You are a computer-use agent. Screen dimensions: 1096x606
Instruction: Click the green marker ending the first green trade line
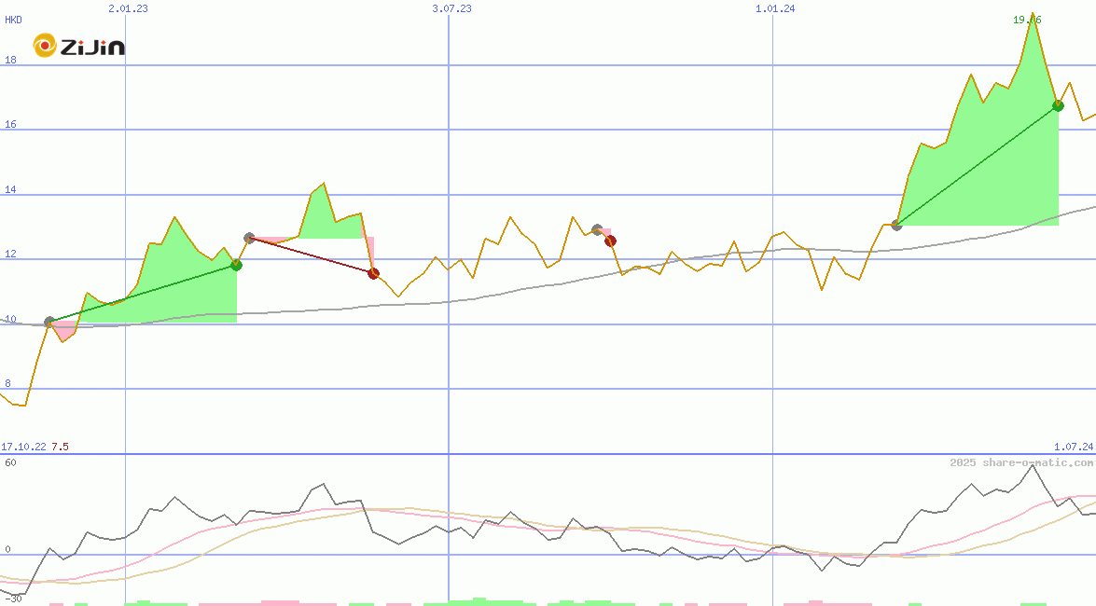point(236,265)
